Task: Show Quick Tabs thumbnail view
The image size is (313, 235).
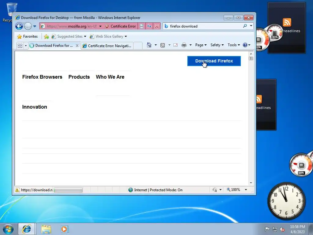Action: (20, 46)
